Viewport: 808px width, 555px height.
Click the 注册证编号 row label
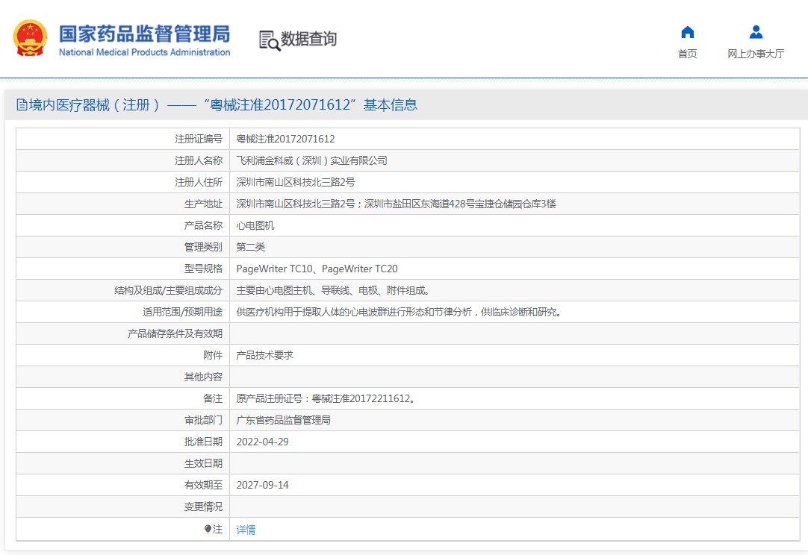199,139
